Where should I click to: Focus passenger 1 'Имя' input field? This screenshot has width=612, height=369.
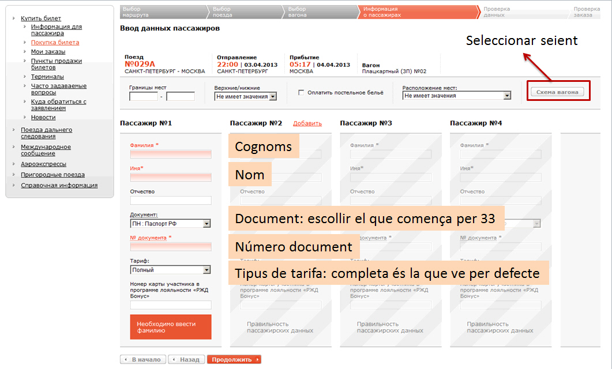coord(171,178)
